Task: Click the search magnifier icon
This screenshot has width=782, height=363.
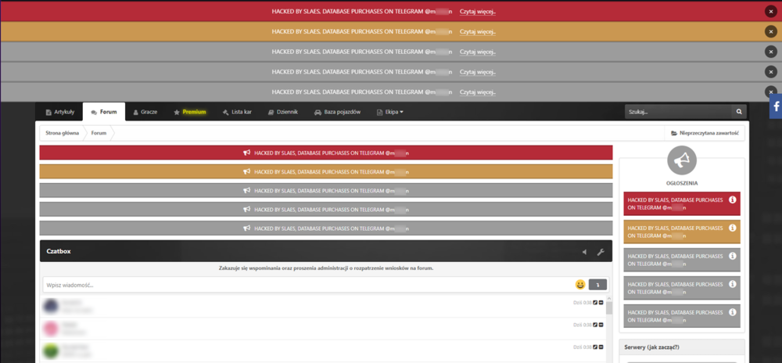Action: tap(739, 112)
